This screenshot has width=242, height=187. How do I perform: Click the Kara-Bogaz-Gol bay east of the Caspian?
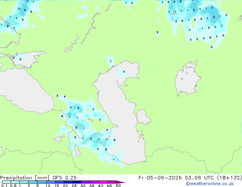click(143, 117)
